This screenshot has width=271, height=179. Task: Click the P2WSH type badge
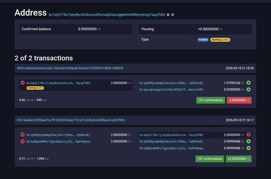point(203,40)
